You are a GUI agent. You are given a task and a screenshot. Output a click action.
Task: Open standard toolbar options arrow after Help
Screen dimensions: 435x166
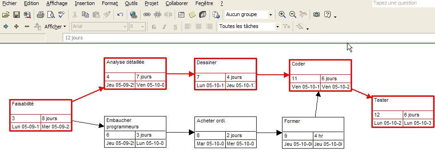tap(335, 17)
